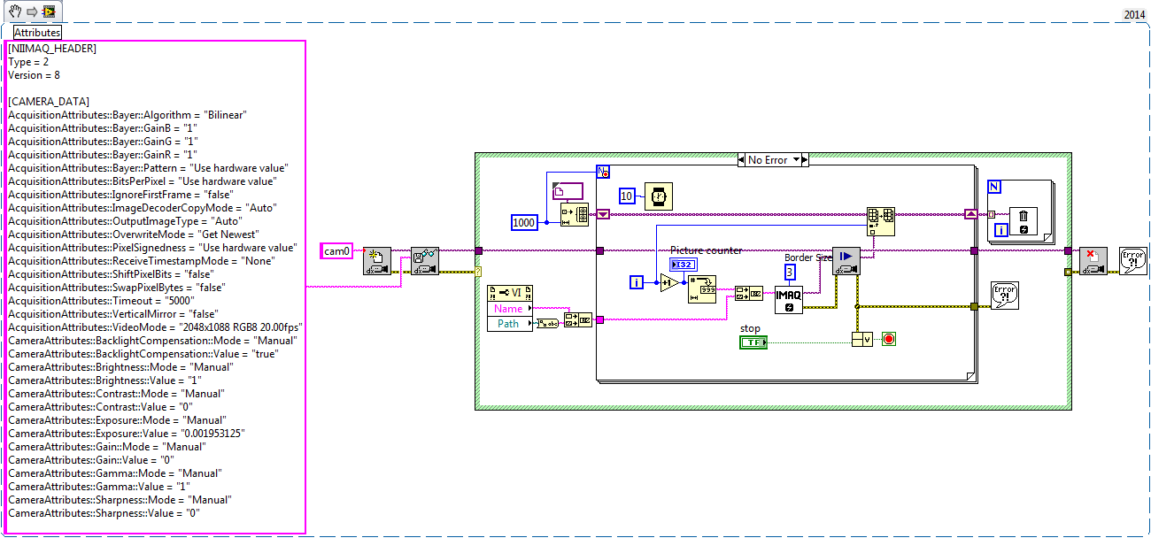The height and width of the screenshot is (538, 1151).
Task: Click the 1000 numeric constant
Action: (x=524, y=222)
